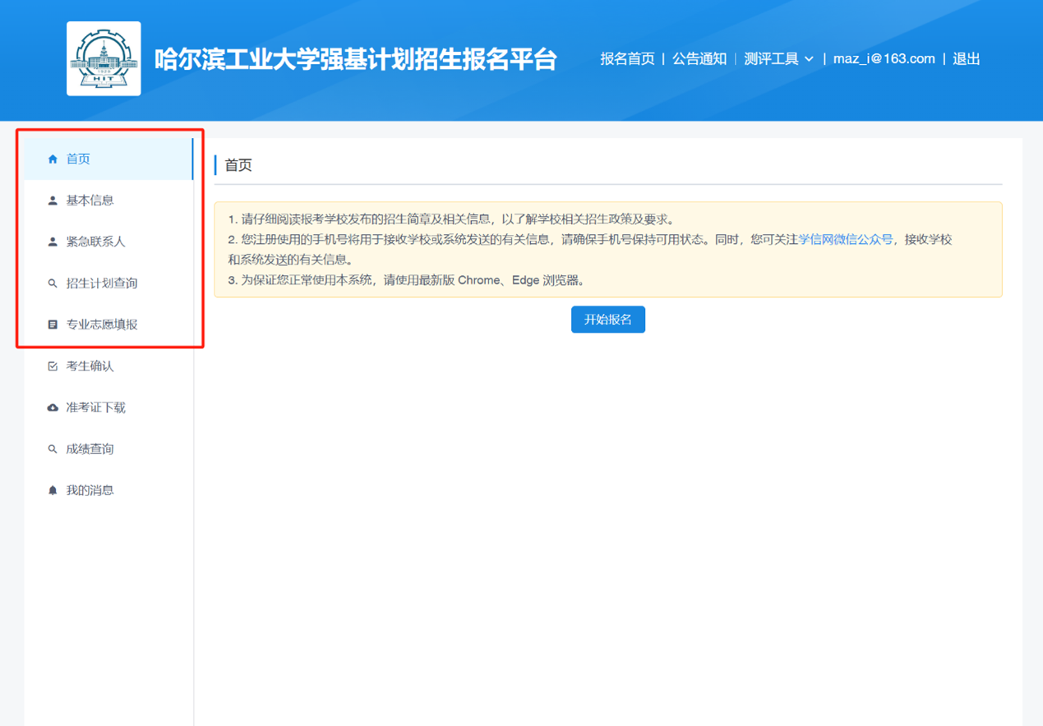1043x726 pixels.
Task: Open 准考证下载 in the sidebar
Action: pos(108,408)
